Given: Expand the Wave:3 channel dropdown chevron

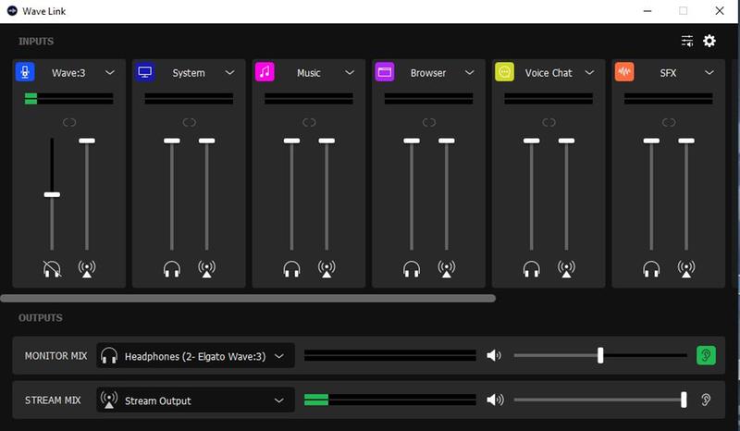Looking at the screenshot, I should coord(110,72).
